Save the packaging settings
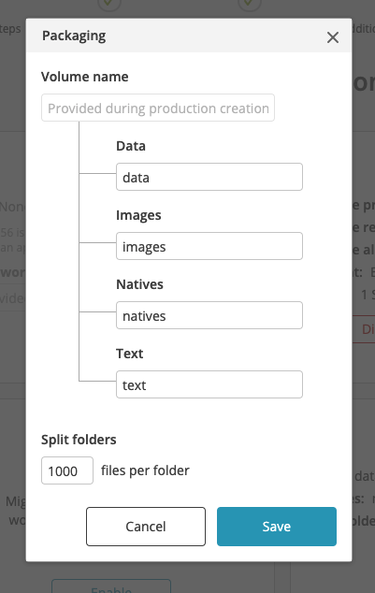The width and height of the screenshot is (375, 593). click(276, 527)
